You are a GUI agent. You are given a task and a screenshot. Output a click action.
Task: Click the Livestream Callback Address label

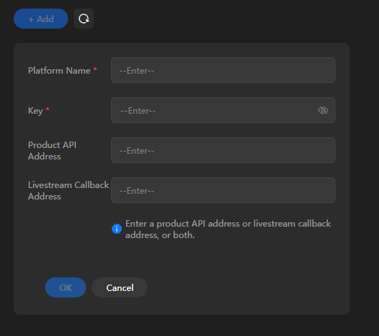(x=68, y=191)
